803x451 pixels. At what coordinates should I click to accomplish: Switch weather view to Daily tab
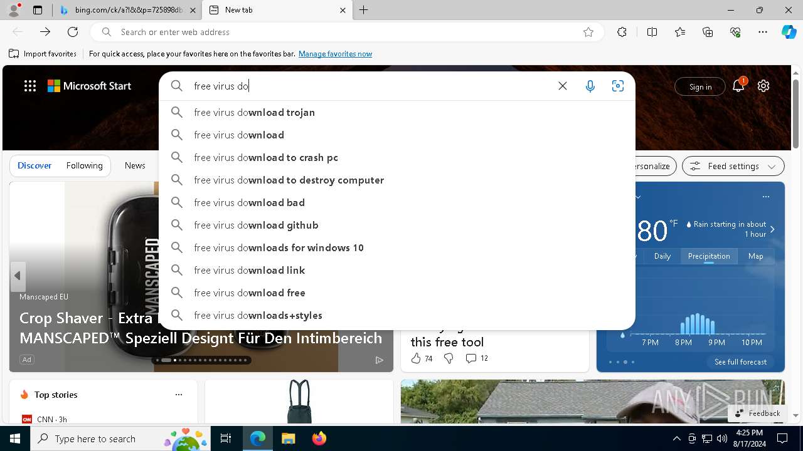(662, 256)
